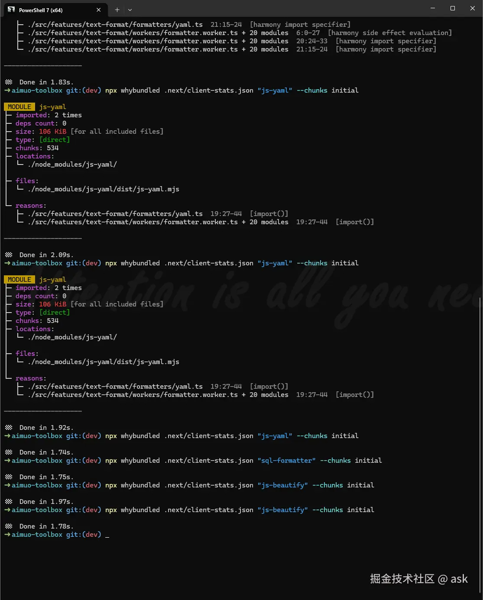Image resolution: width=483 pixels, height=600 pixels.
Task: Select the PowerShell 7 (x64) tab
Action: pyautogui.click(x=55, y=10)
